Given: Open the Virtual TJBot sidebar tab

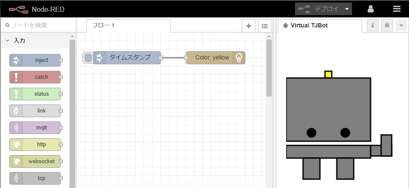Looking at the screenshot, I should [x=319, y=26].
